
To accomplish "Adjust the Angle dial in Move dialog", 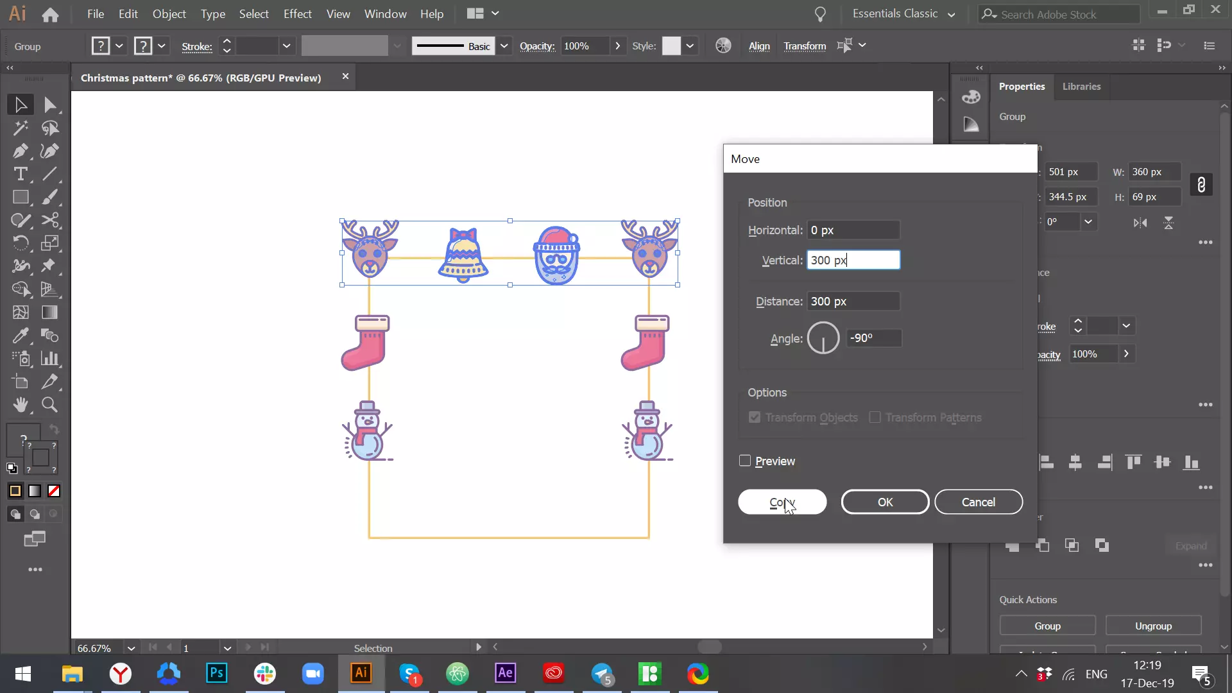I will [x=823, y=338].
